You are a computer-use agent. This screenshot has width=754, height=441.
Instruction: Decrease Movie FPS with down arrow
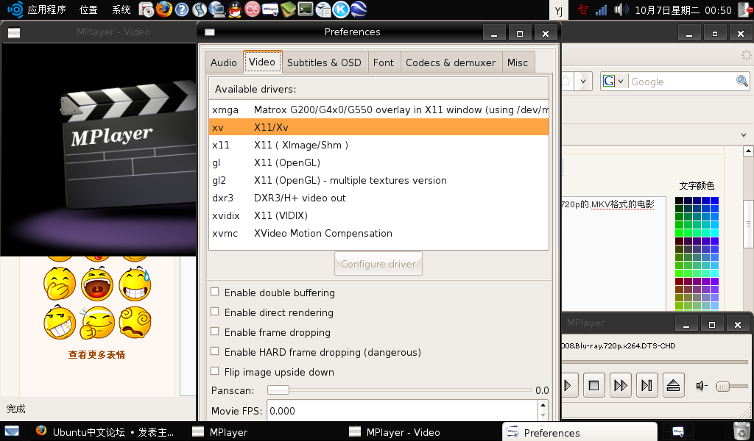(543, 415)
